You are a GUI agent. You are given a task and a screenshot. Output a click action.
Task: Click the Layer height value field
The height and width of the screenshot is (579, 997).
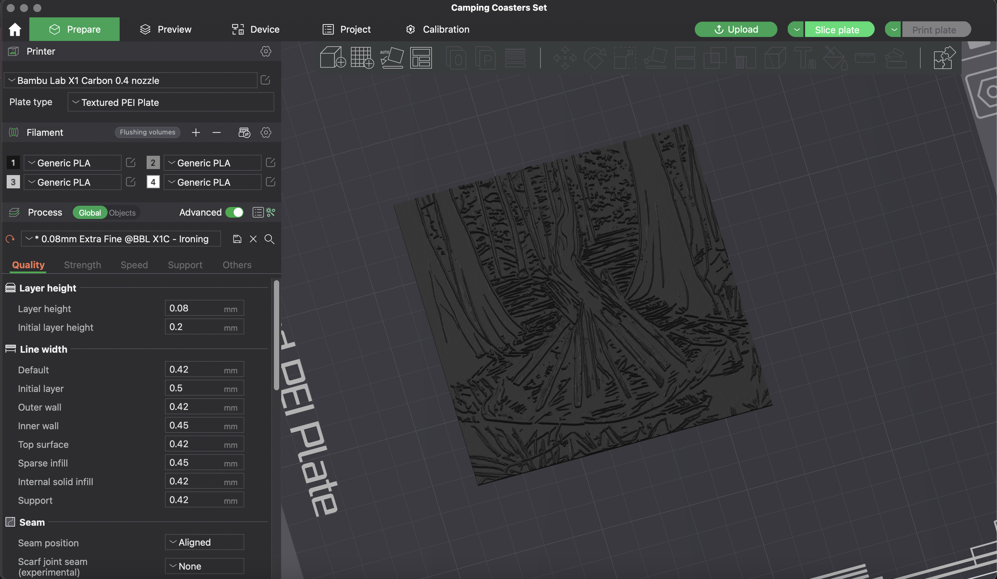point(204,308)
